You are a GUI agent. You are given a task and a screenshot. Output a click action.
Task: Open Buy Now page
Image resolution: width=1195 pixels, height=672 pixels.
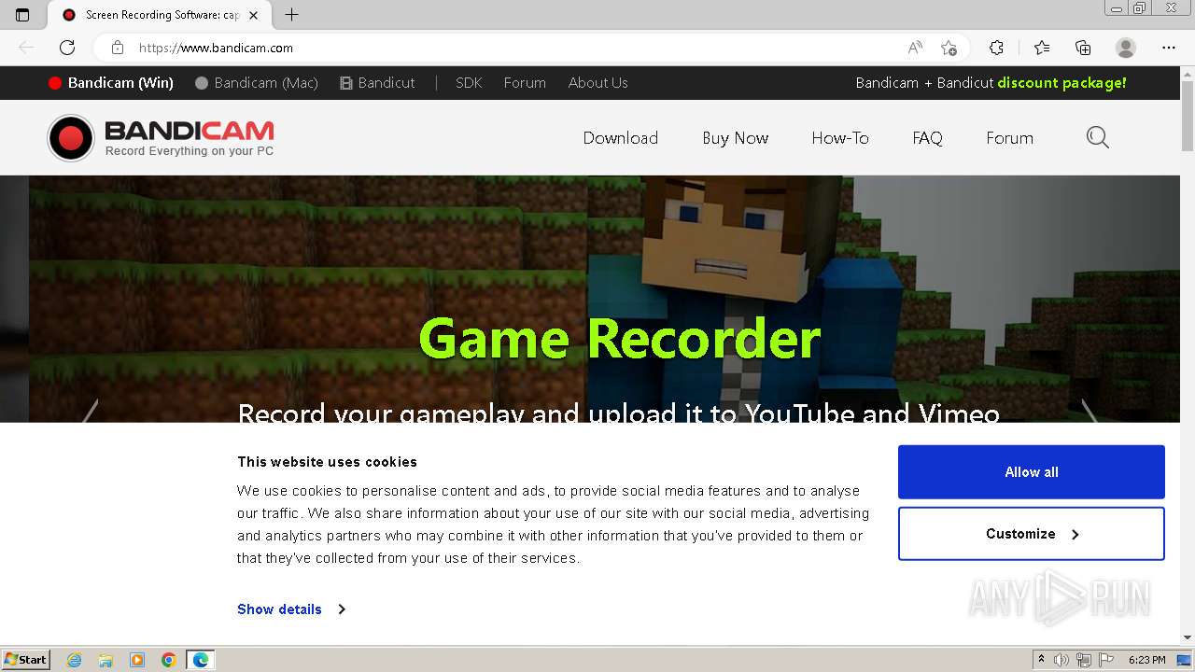click(x=736, y=138)
